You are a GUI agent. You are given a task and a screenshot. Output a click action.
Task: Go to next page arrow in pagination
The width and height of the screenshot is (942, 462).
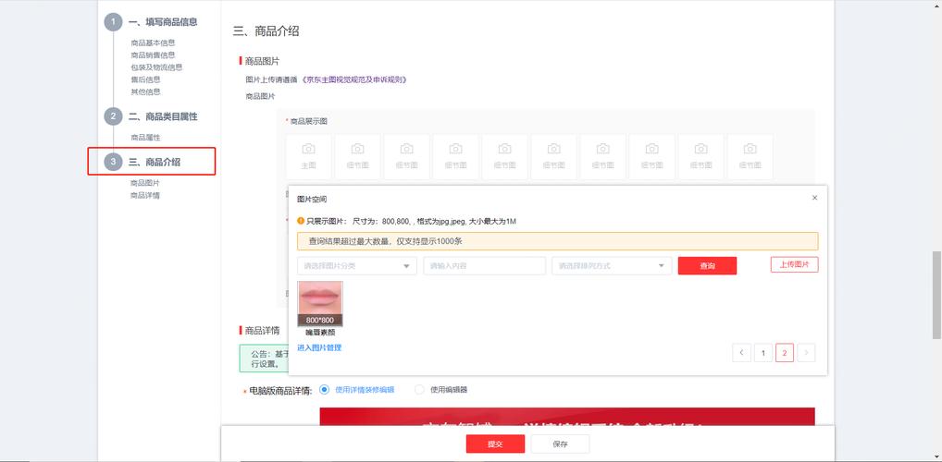coord(806,353)
